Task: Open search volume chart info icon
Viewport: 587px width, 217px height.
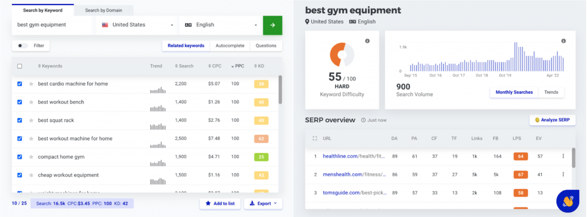Action: click(563, 41)
